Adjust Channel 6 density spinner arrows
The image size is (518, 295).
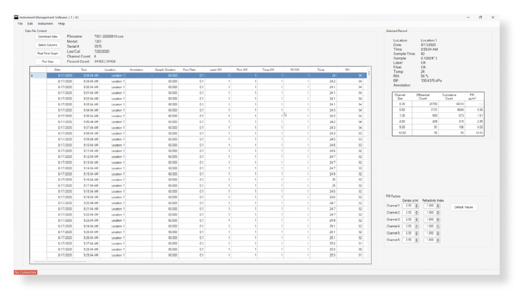[x=417, y=240]
